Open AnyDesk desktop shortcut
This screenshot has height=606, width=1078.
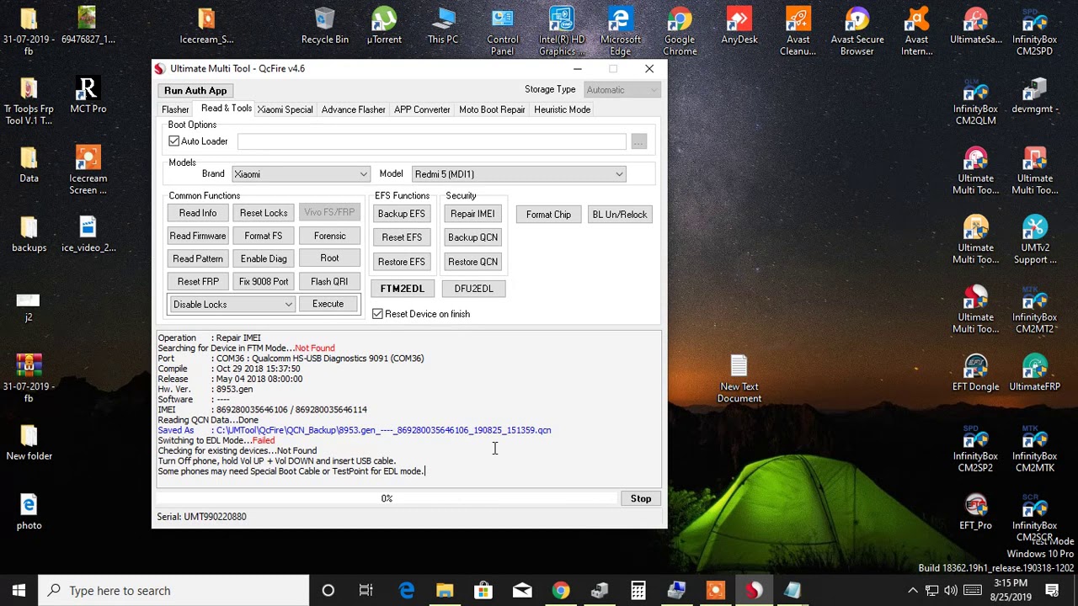click(x=739, y=25)
